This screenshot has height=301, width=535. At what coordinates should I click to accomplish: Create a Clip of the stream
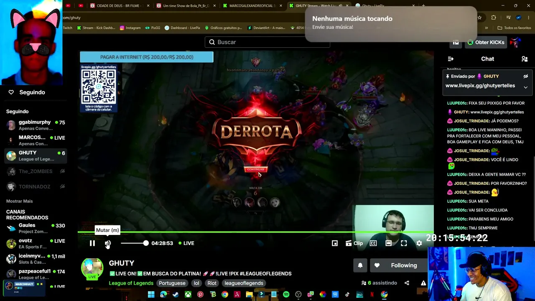pyautogui.click(x=354, y=243)
